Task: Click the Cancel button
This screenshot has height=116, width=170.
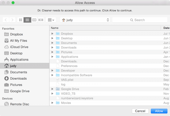Action: point(140,111)
